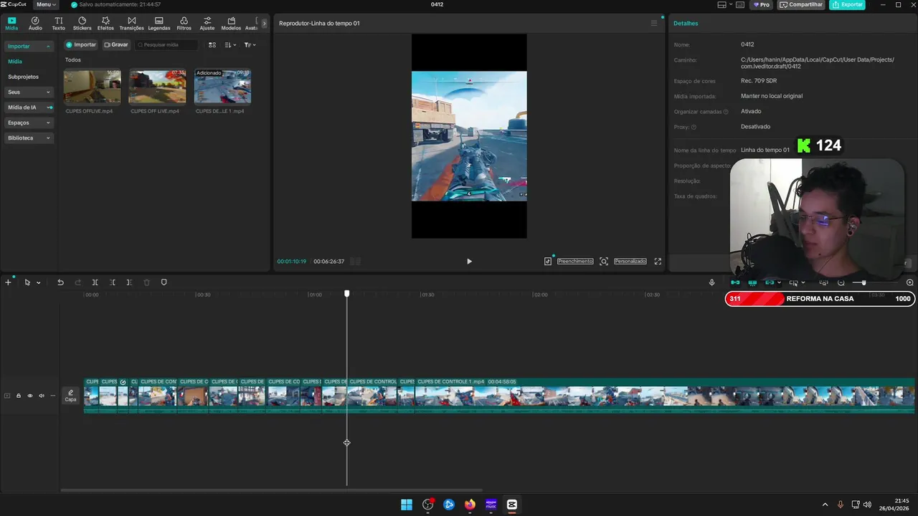Split clip at the playhead
The image size is (918, 516).
(x=95, y=282)
